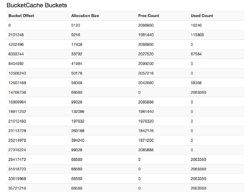This screenshot has height=192, width=251.
Task: Select the Used Count column header
Action: click(x=202, y=16)
